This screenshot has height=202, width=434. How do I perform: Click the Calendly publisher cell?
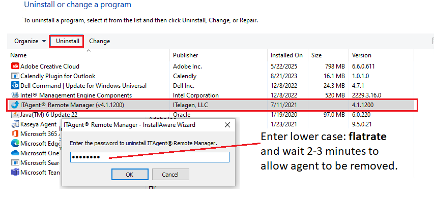point(185,76)
